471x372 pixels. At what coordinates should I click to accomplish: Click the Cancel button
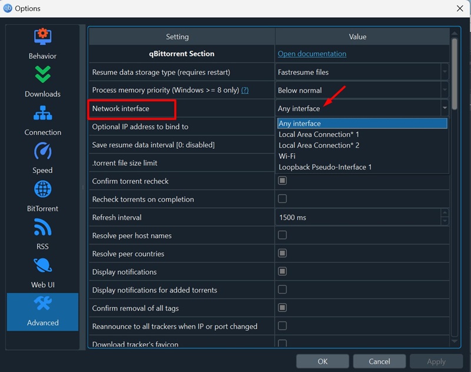[x=379, y=361]
